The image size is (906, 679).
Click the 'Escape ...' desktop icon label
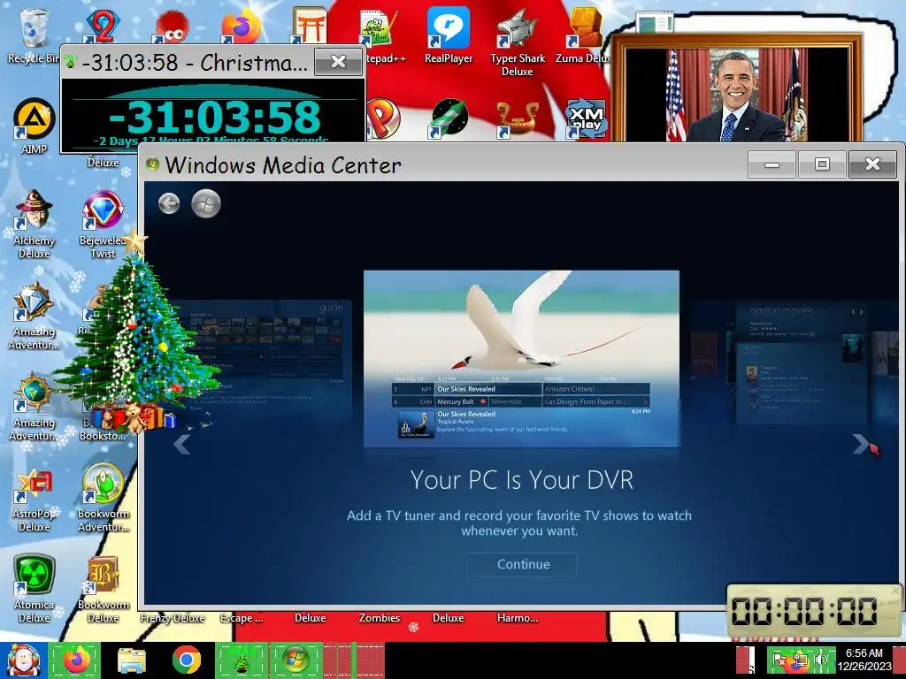[x=242, y=618]
